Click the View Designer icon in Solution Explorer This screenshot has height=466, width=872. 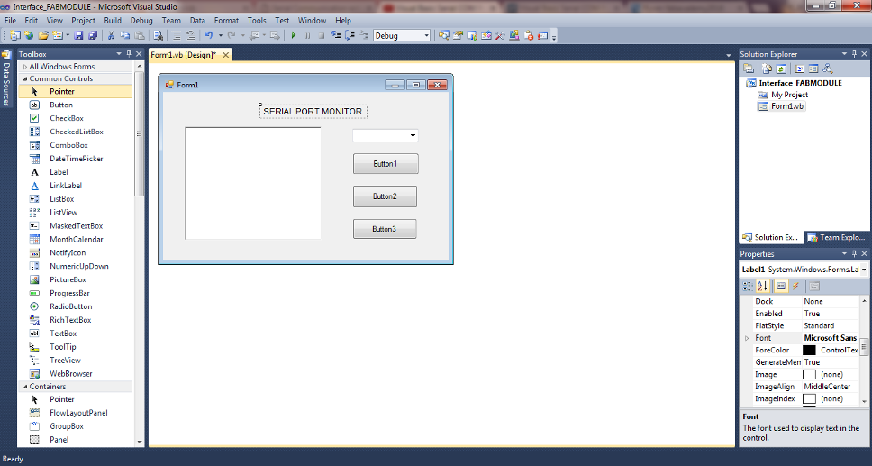[x=813, y=69]
